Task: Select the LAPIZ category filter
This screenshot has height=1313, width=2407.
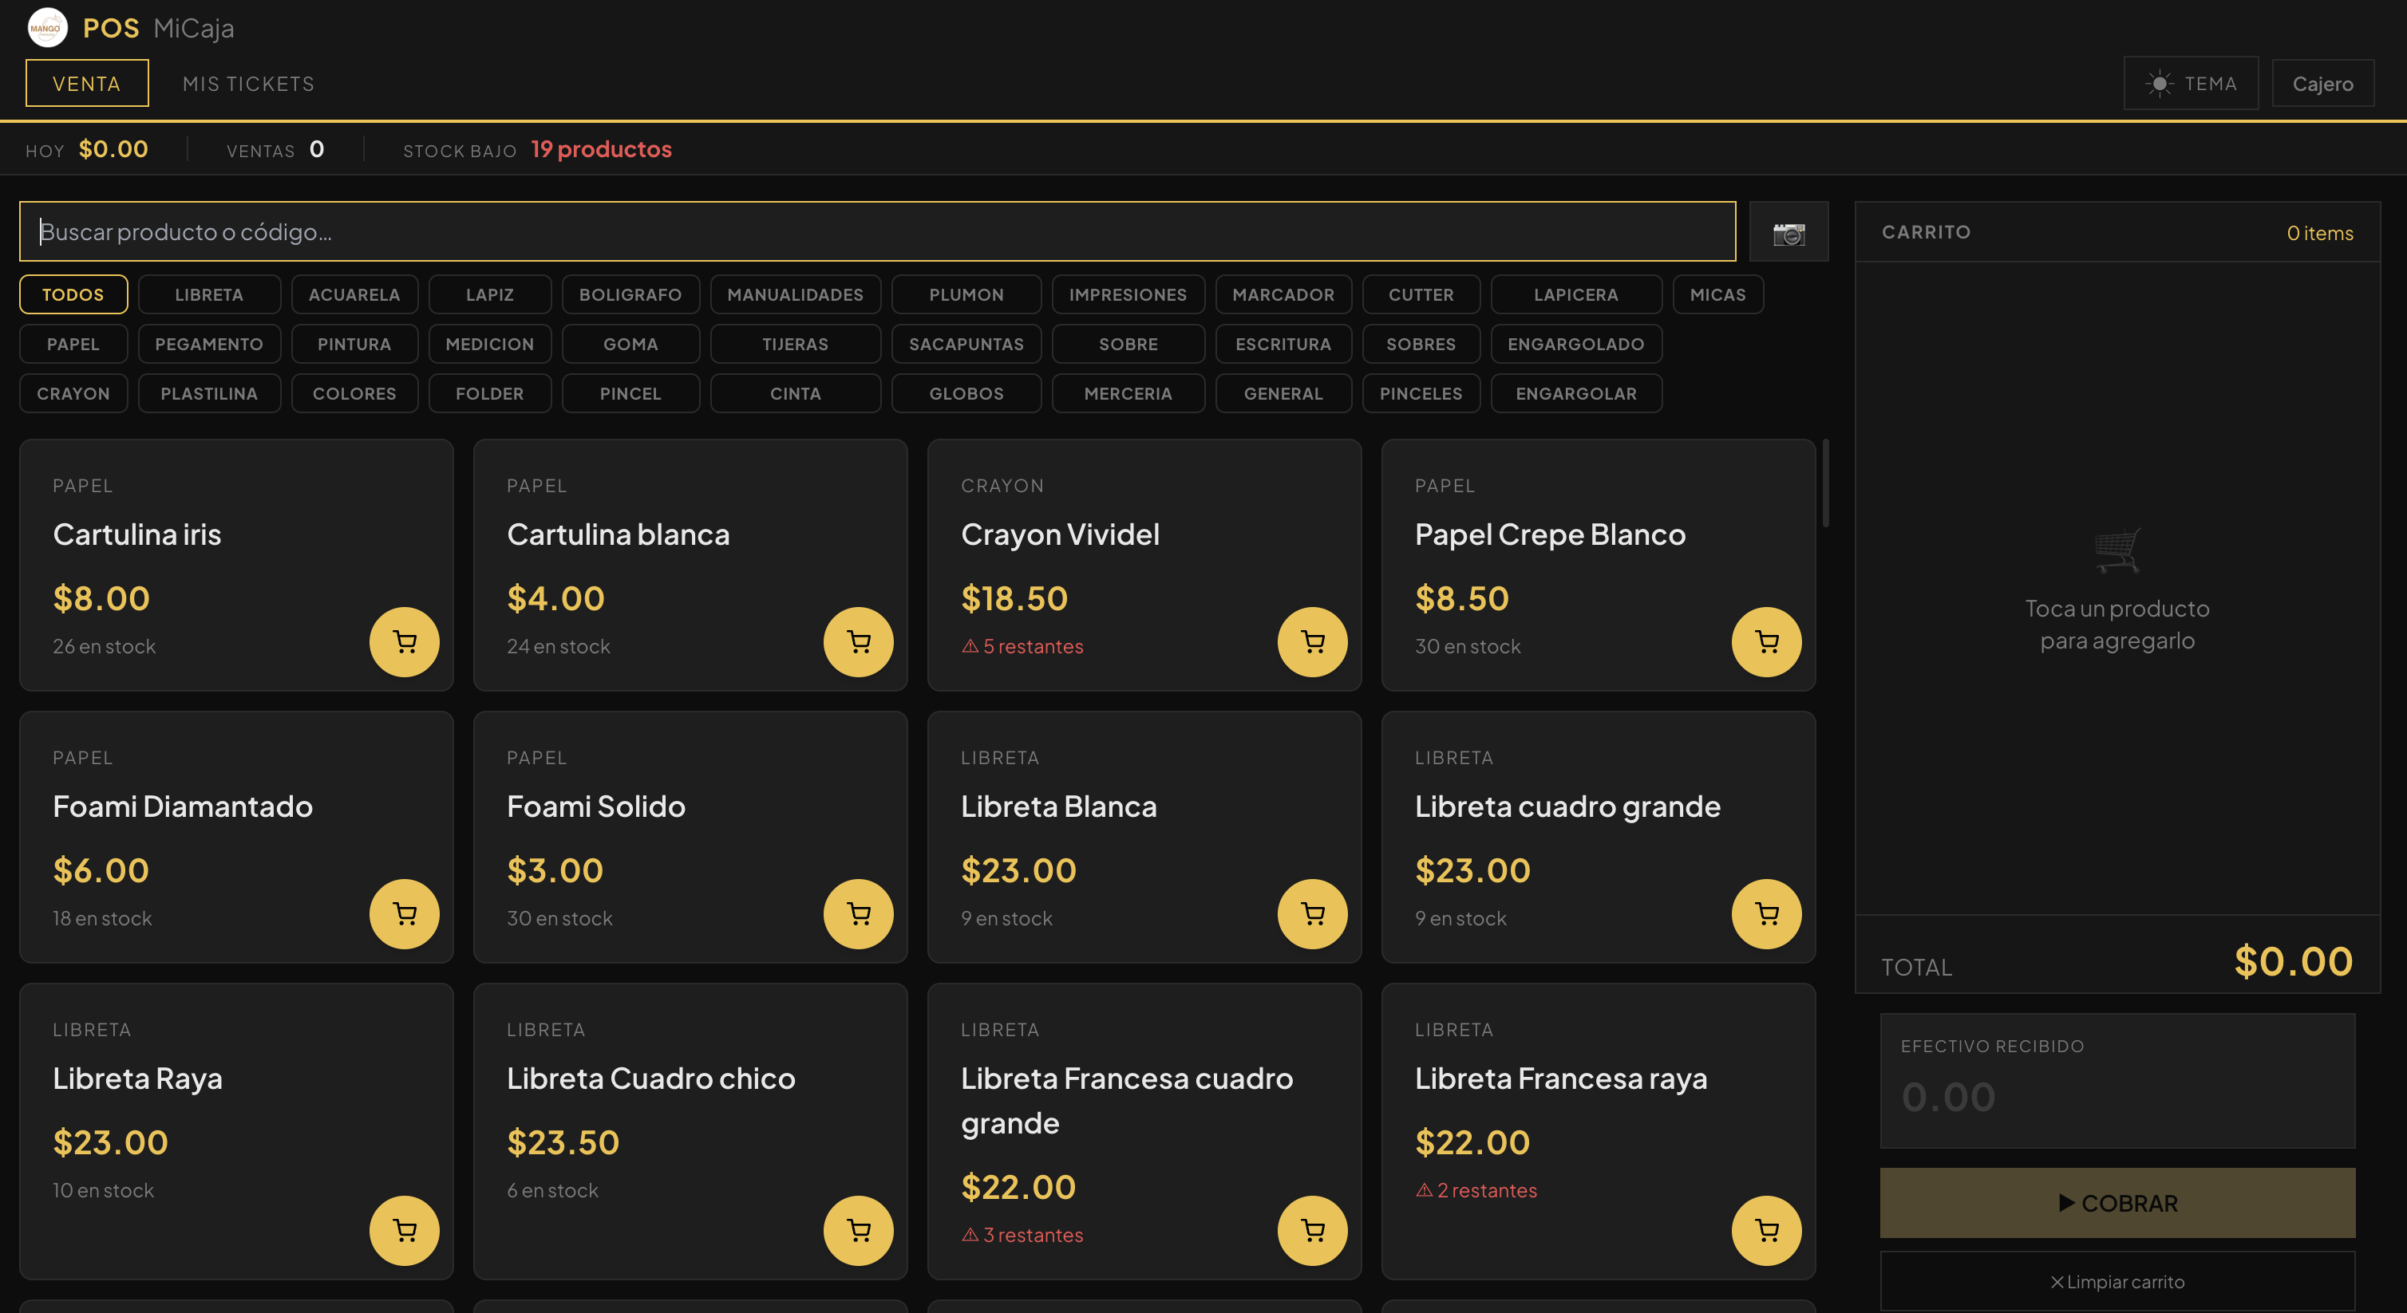Action: click(490, 294)
